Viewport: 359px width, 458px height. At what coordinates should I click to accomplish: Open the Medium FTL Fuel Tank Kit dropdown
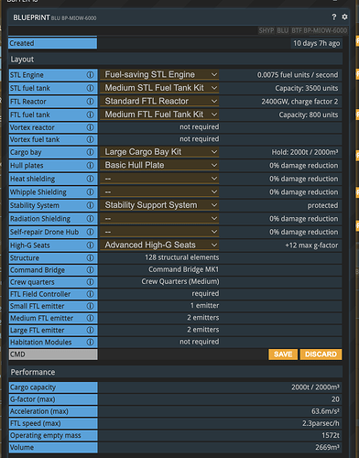(159, 114)
